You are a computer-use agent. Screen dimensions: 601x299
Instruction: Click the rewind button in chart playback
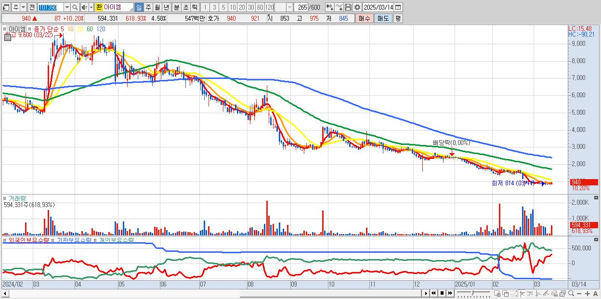tap(433, 293)
